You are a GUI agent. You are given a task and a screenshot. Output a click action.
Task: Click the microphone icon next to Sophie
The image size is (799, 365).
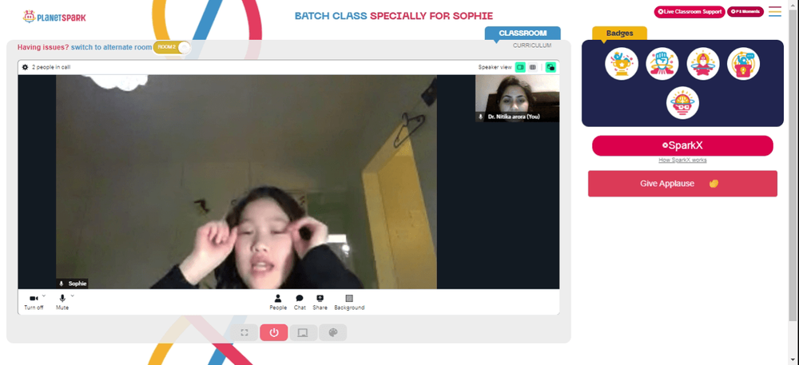[62, 284]
